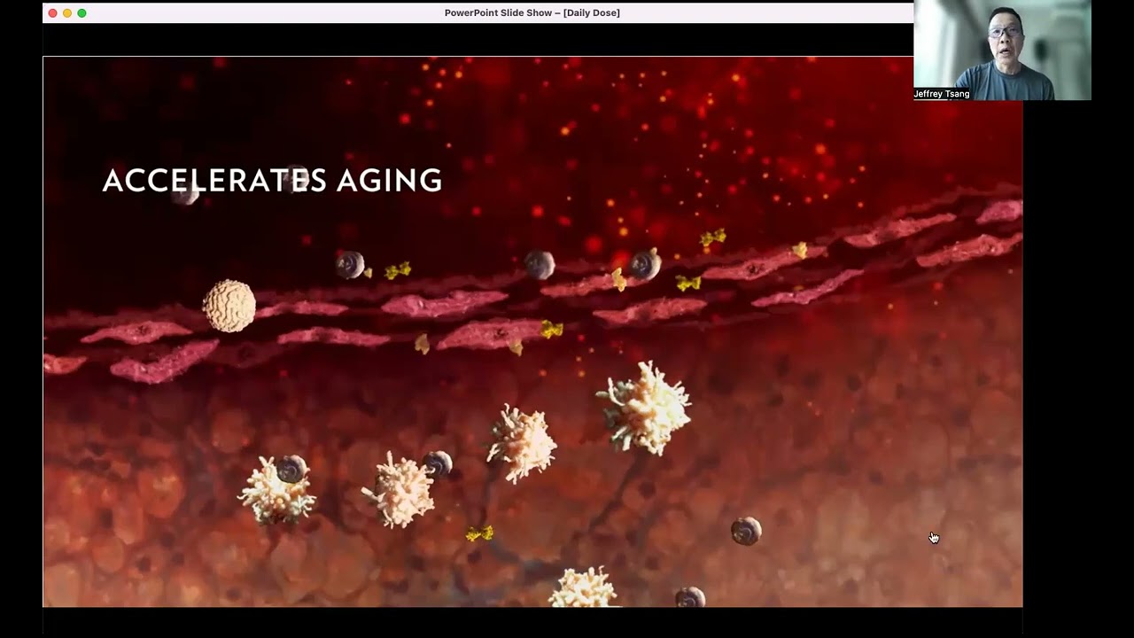1134x638 pixels.
Task: Click the 'ACCELERATES AGING' slide heading
Action: 272,181
